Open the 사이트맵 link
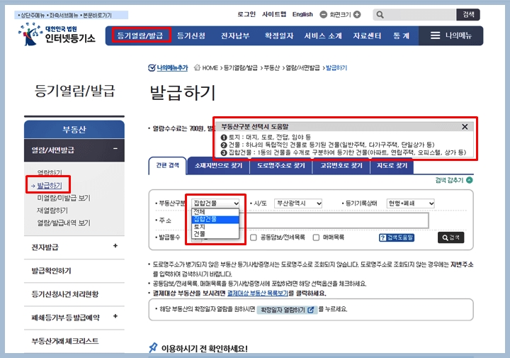This screenshot has height=358, width=510. coord(274,14)
